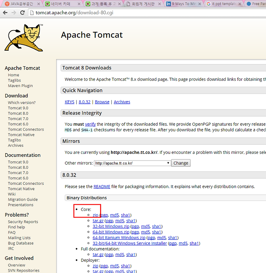Open sha1 link for Core tar.gz
The width and height of the screenshot is (266, 273).
point(131,221)
